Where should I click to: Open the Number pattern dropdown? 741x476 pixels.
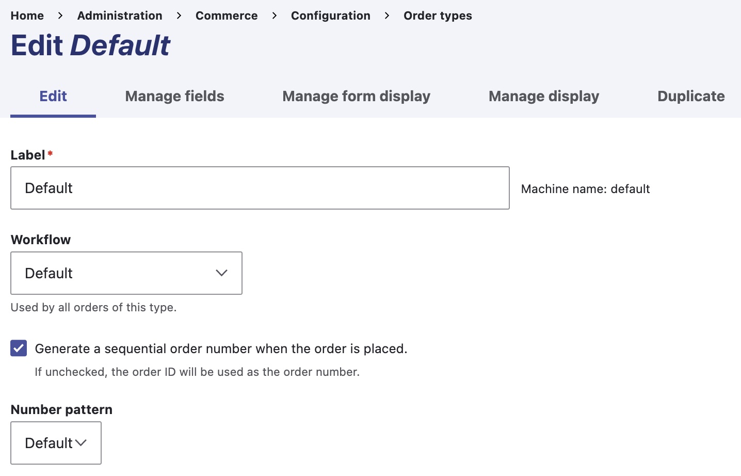point(56,443)
